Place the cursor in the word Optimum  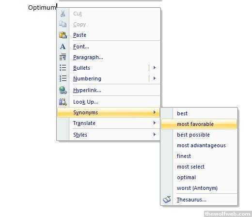tap(42, 8)
